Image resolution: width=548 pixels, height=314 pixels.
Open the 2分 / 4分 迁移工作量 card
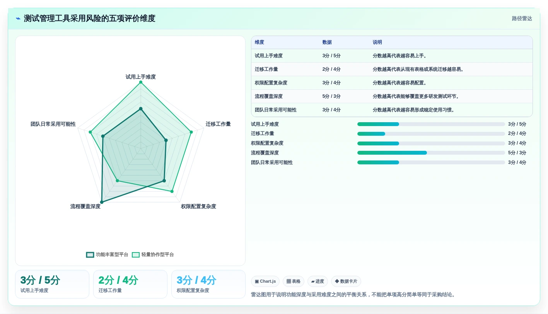130,284
